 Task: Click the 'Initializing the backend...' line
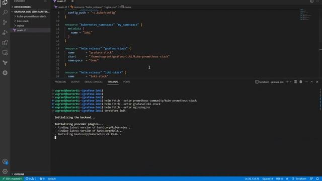[x=75, y=117]
